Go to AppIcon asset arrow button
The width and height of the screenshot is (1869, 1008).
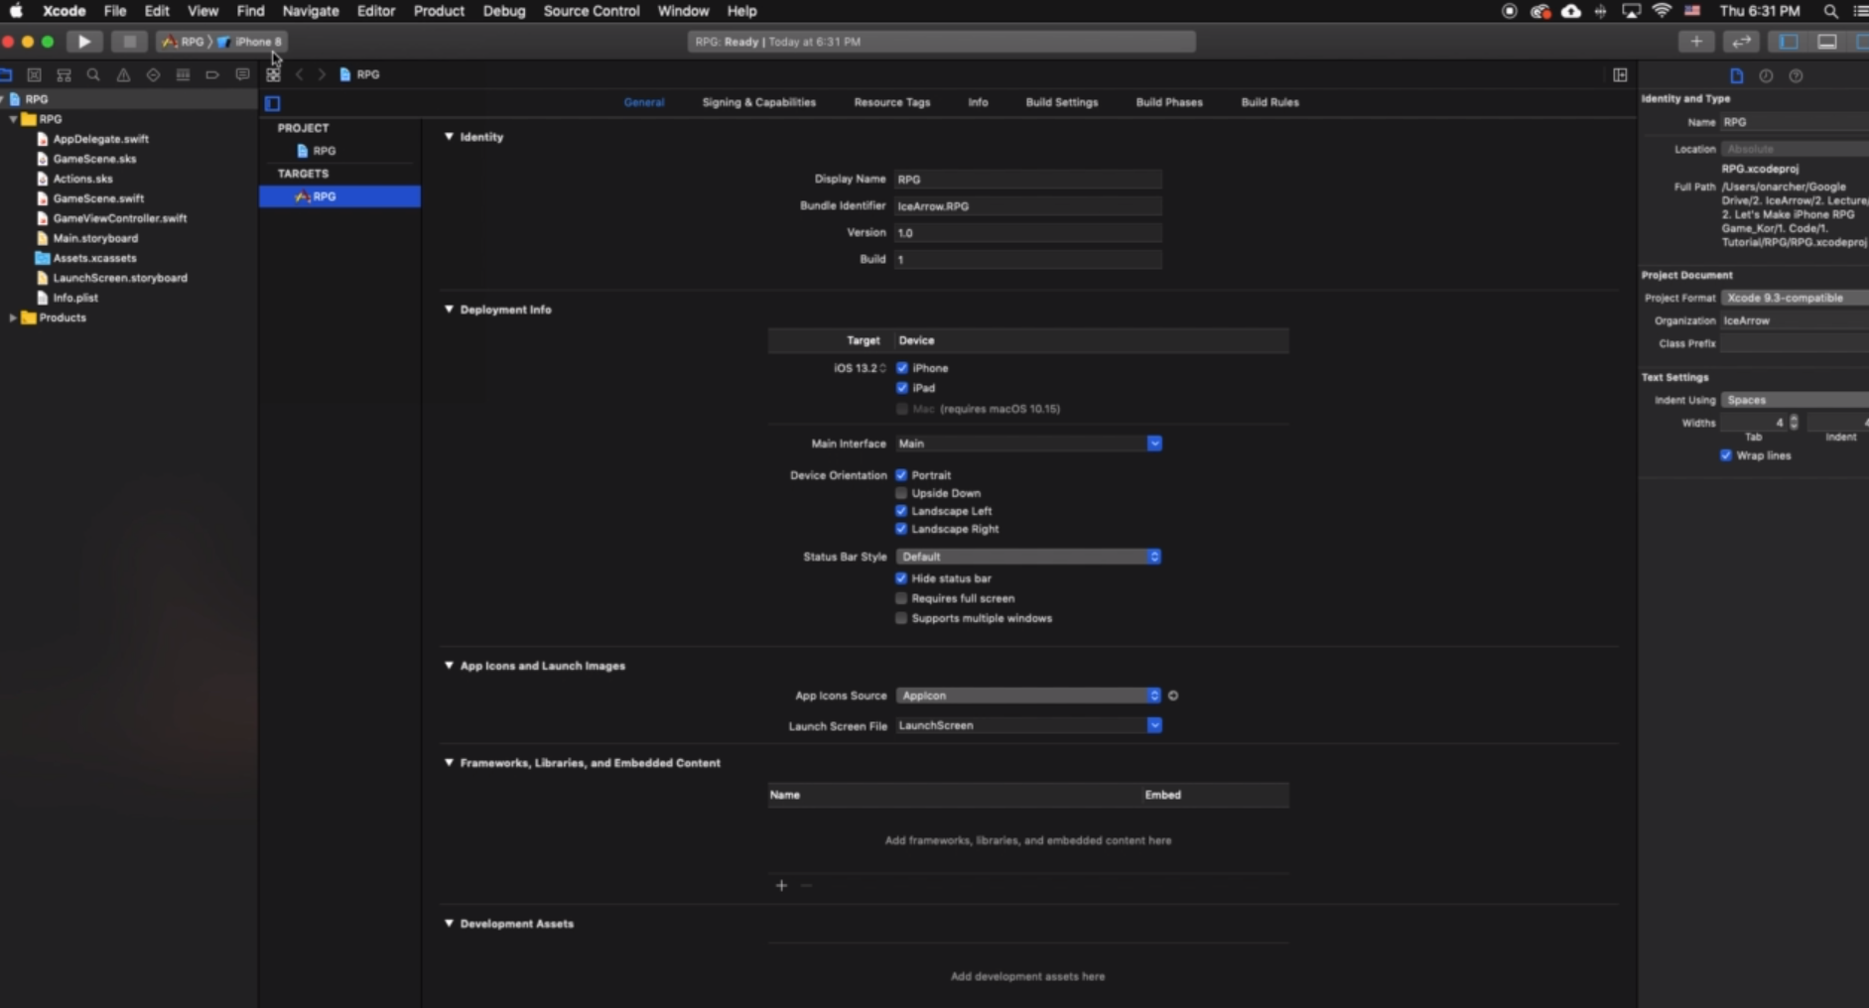pos(1173,695)
